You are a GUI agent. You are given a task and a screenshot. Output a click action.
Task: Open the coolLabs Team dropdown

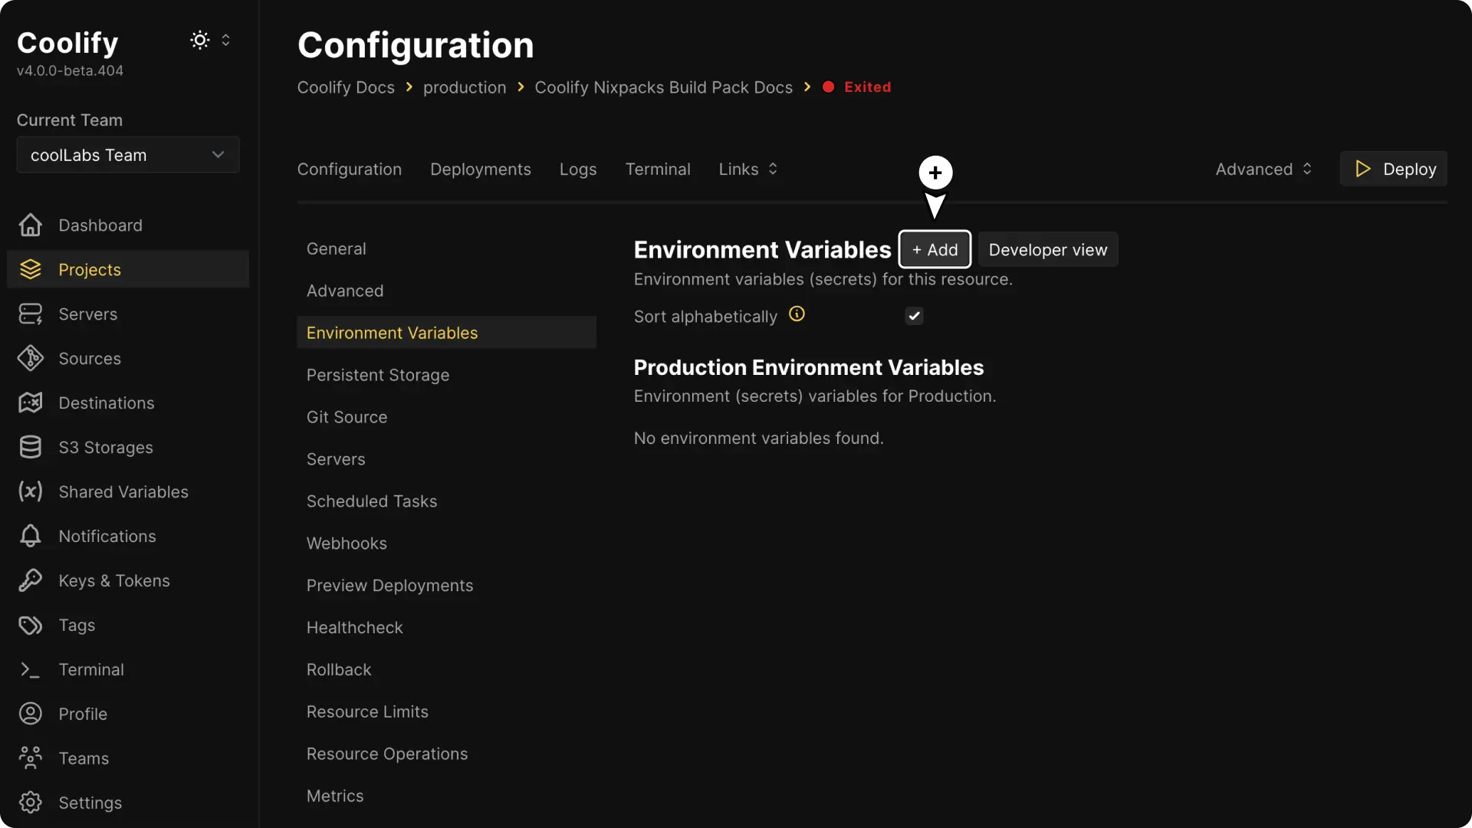point(127,155)
